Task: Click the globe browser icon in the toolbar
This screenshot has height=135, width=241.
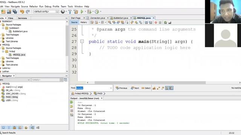Action: tap(63, 12)
